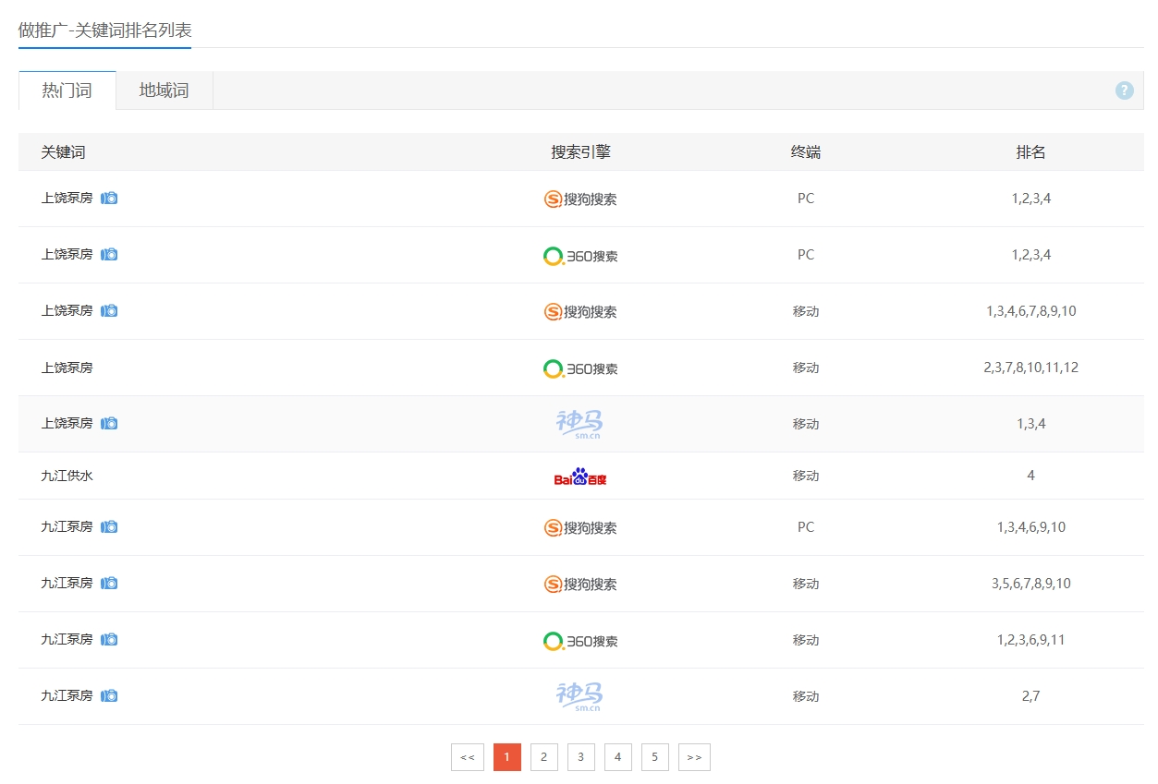Jump to last page with >>

coord(694,757)
